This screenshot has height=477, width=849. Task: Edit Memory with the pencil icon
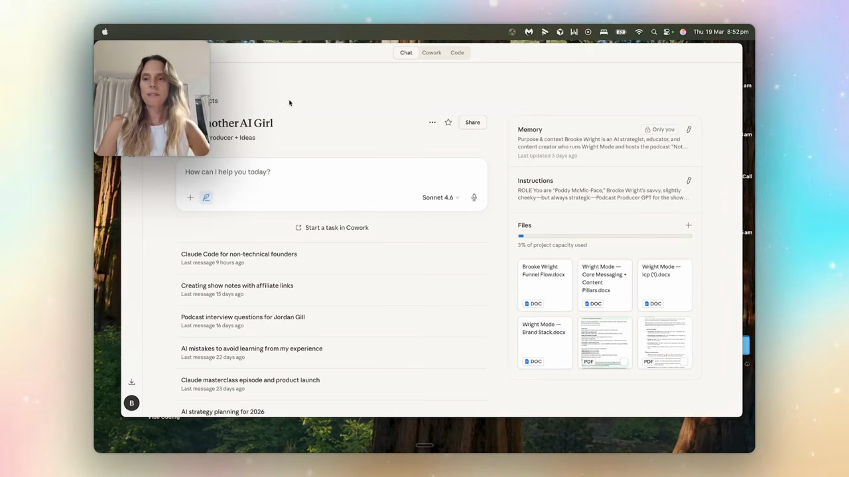[x=688, y=130]
